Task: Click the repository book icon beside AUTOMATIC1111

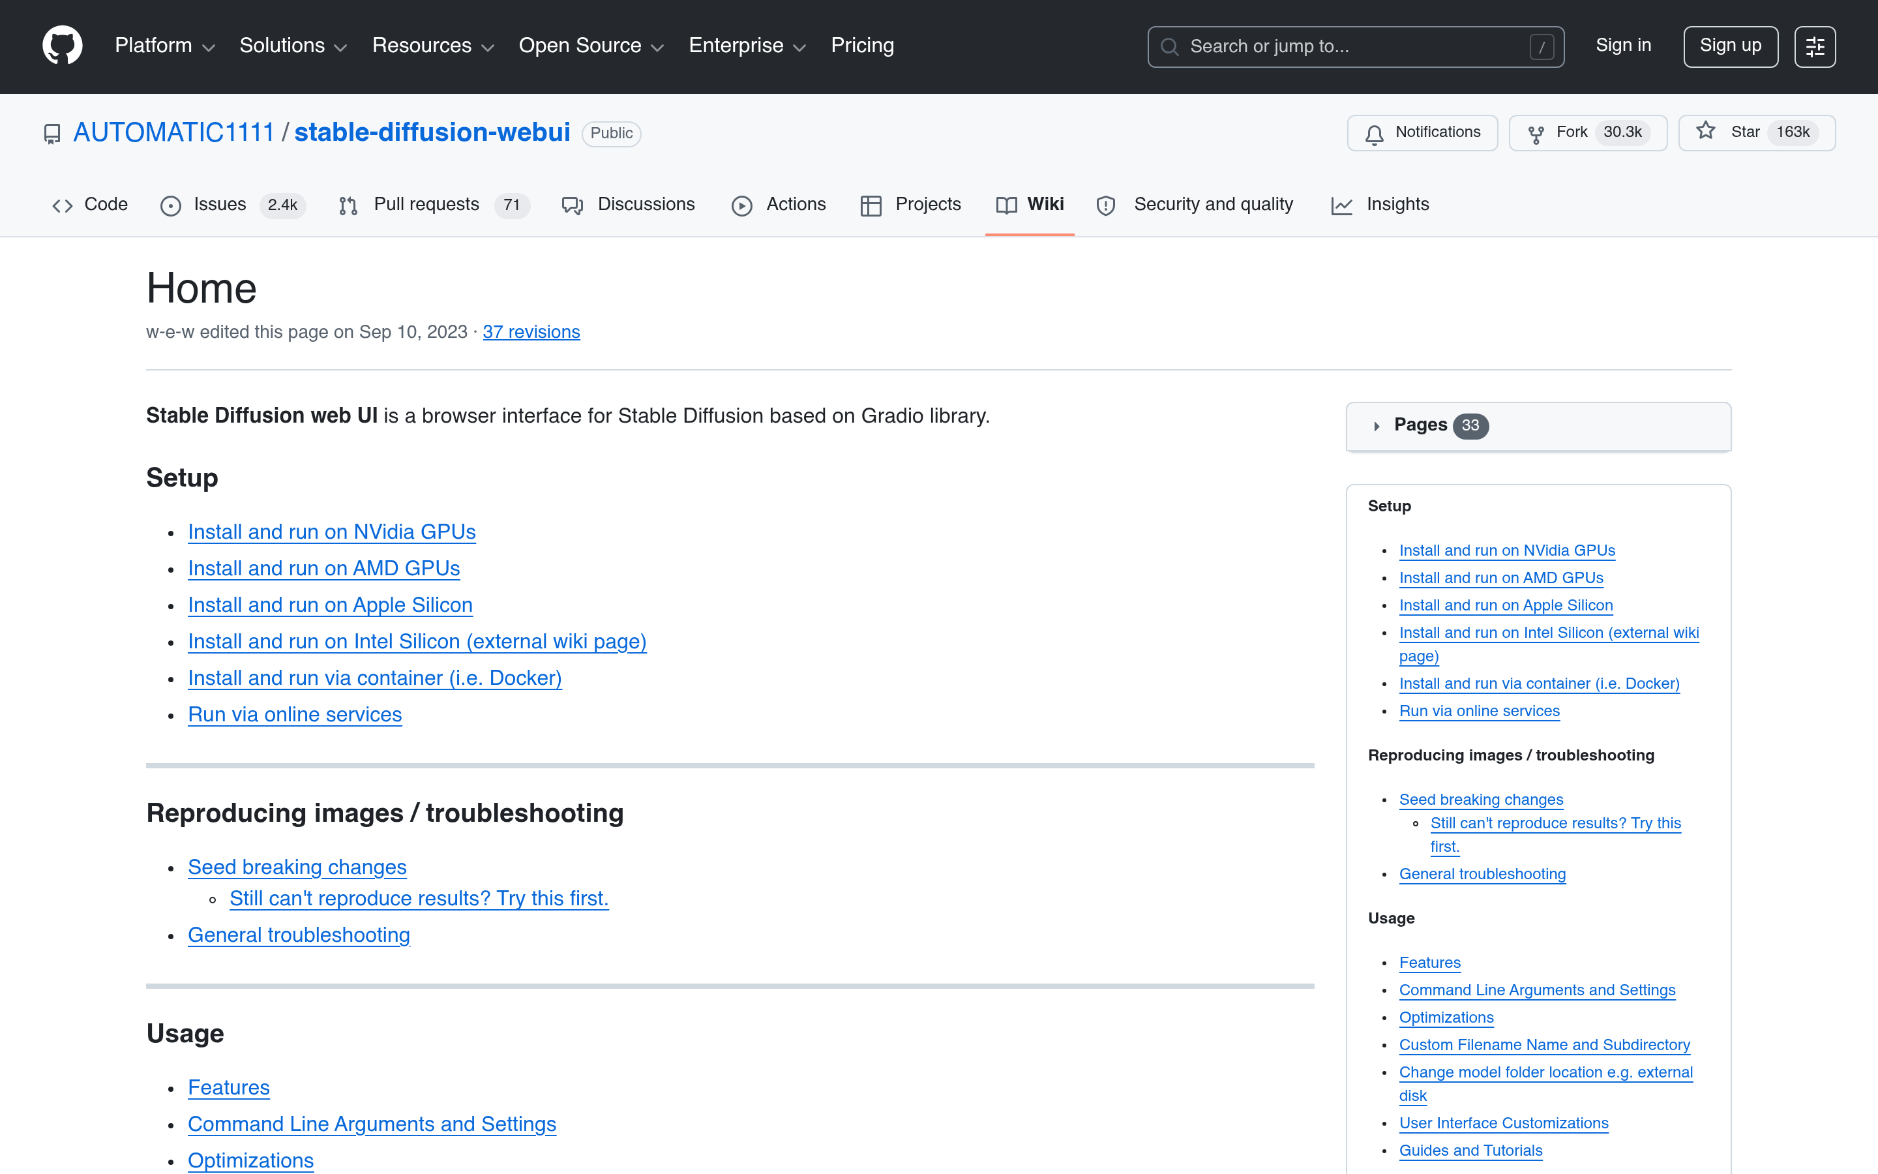Action: coord(52,134)
